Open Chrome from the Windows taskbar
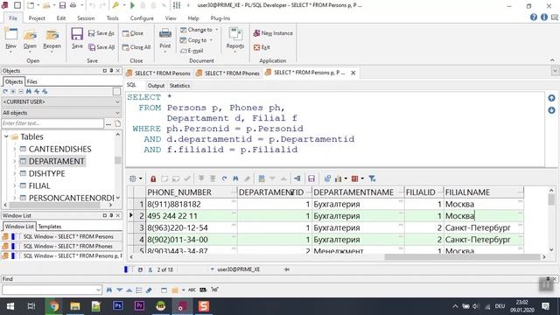 [54, 306]
